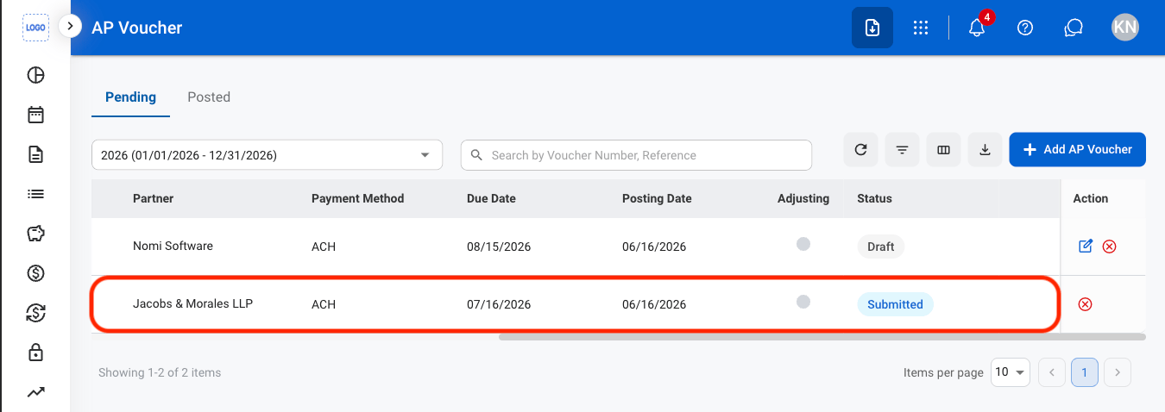This screenshot has height=412, width=1165.
Task: Open the calendar icon in the sidebar
Action: coord(35,115)
